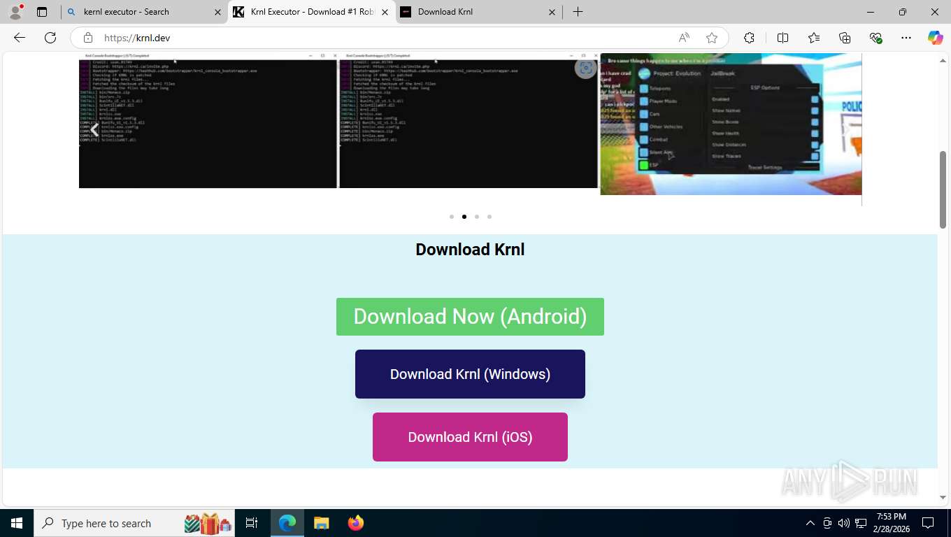Open Task View on taskbar

click(252, 523)
